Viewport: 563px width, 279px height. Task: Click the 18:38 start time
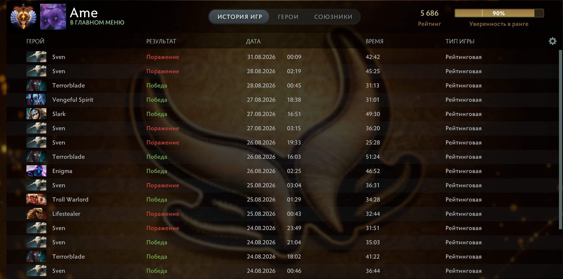point(294,100)
